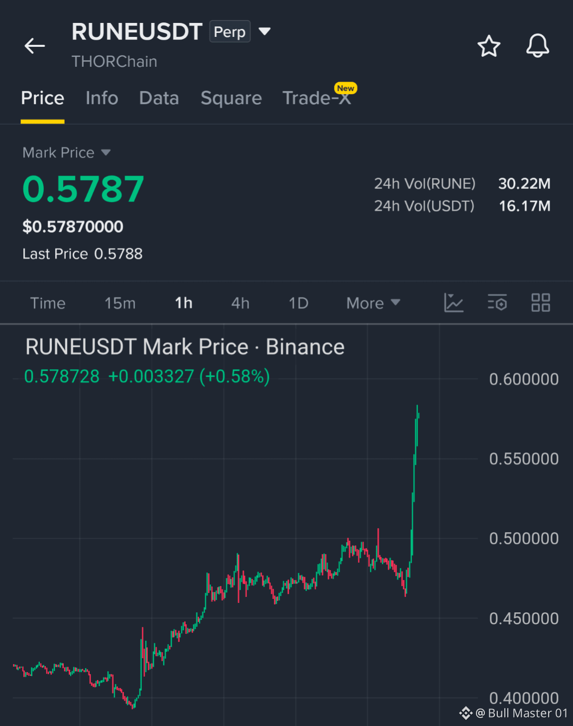Tap the RUNEUSDT pair title
The image size is (573, 726).
coord(137,31)
